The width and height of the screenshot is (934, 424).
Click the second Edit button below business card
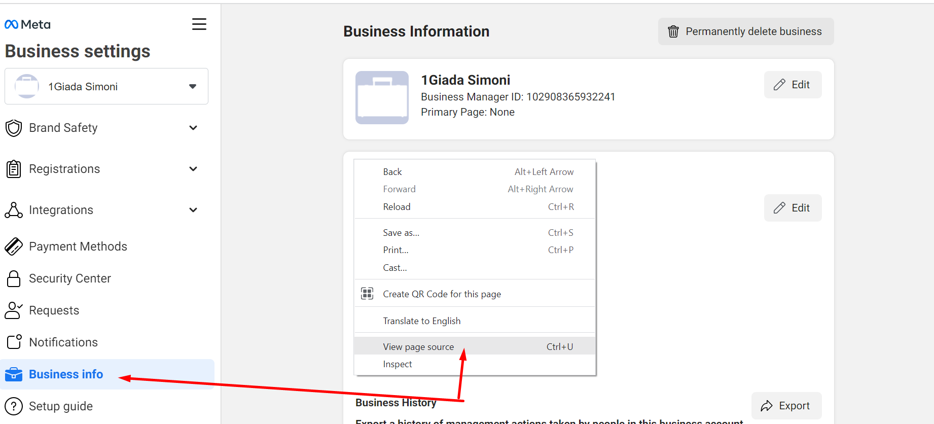tap(793, 208)
